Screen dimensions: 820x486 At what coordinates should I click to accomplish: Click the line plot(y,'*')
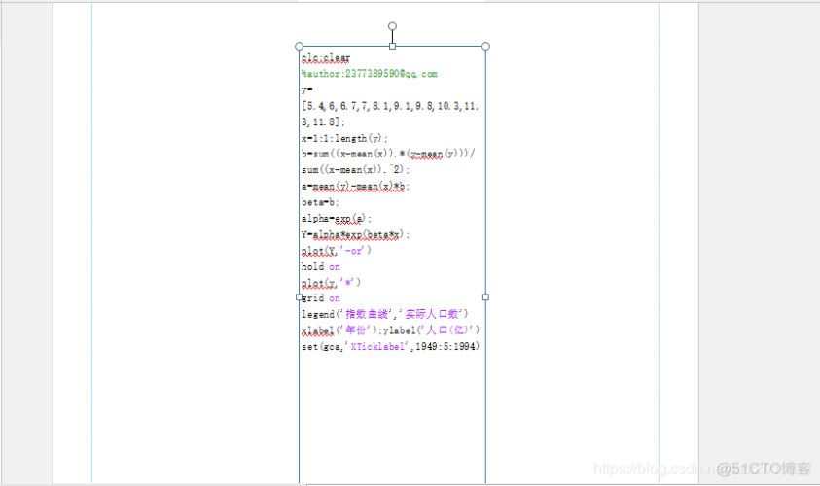coord(331,283)
